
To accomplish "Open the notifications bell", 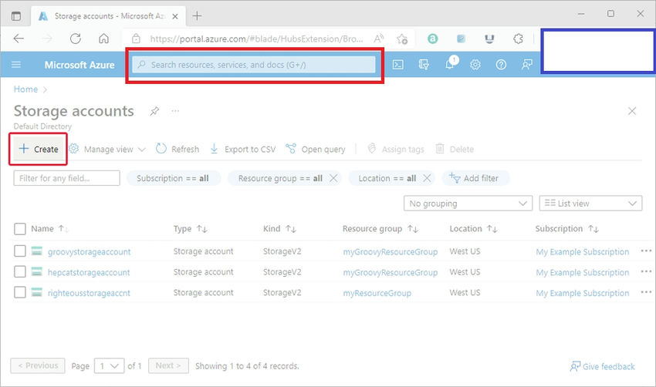I will 450,64.
